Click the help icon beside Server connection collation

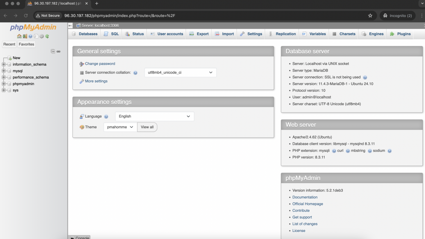[135, 73]
